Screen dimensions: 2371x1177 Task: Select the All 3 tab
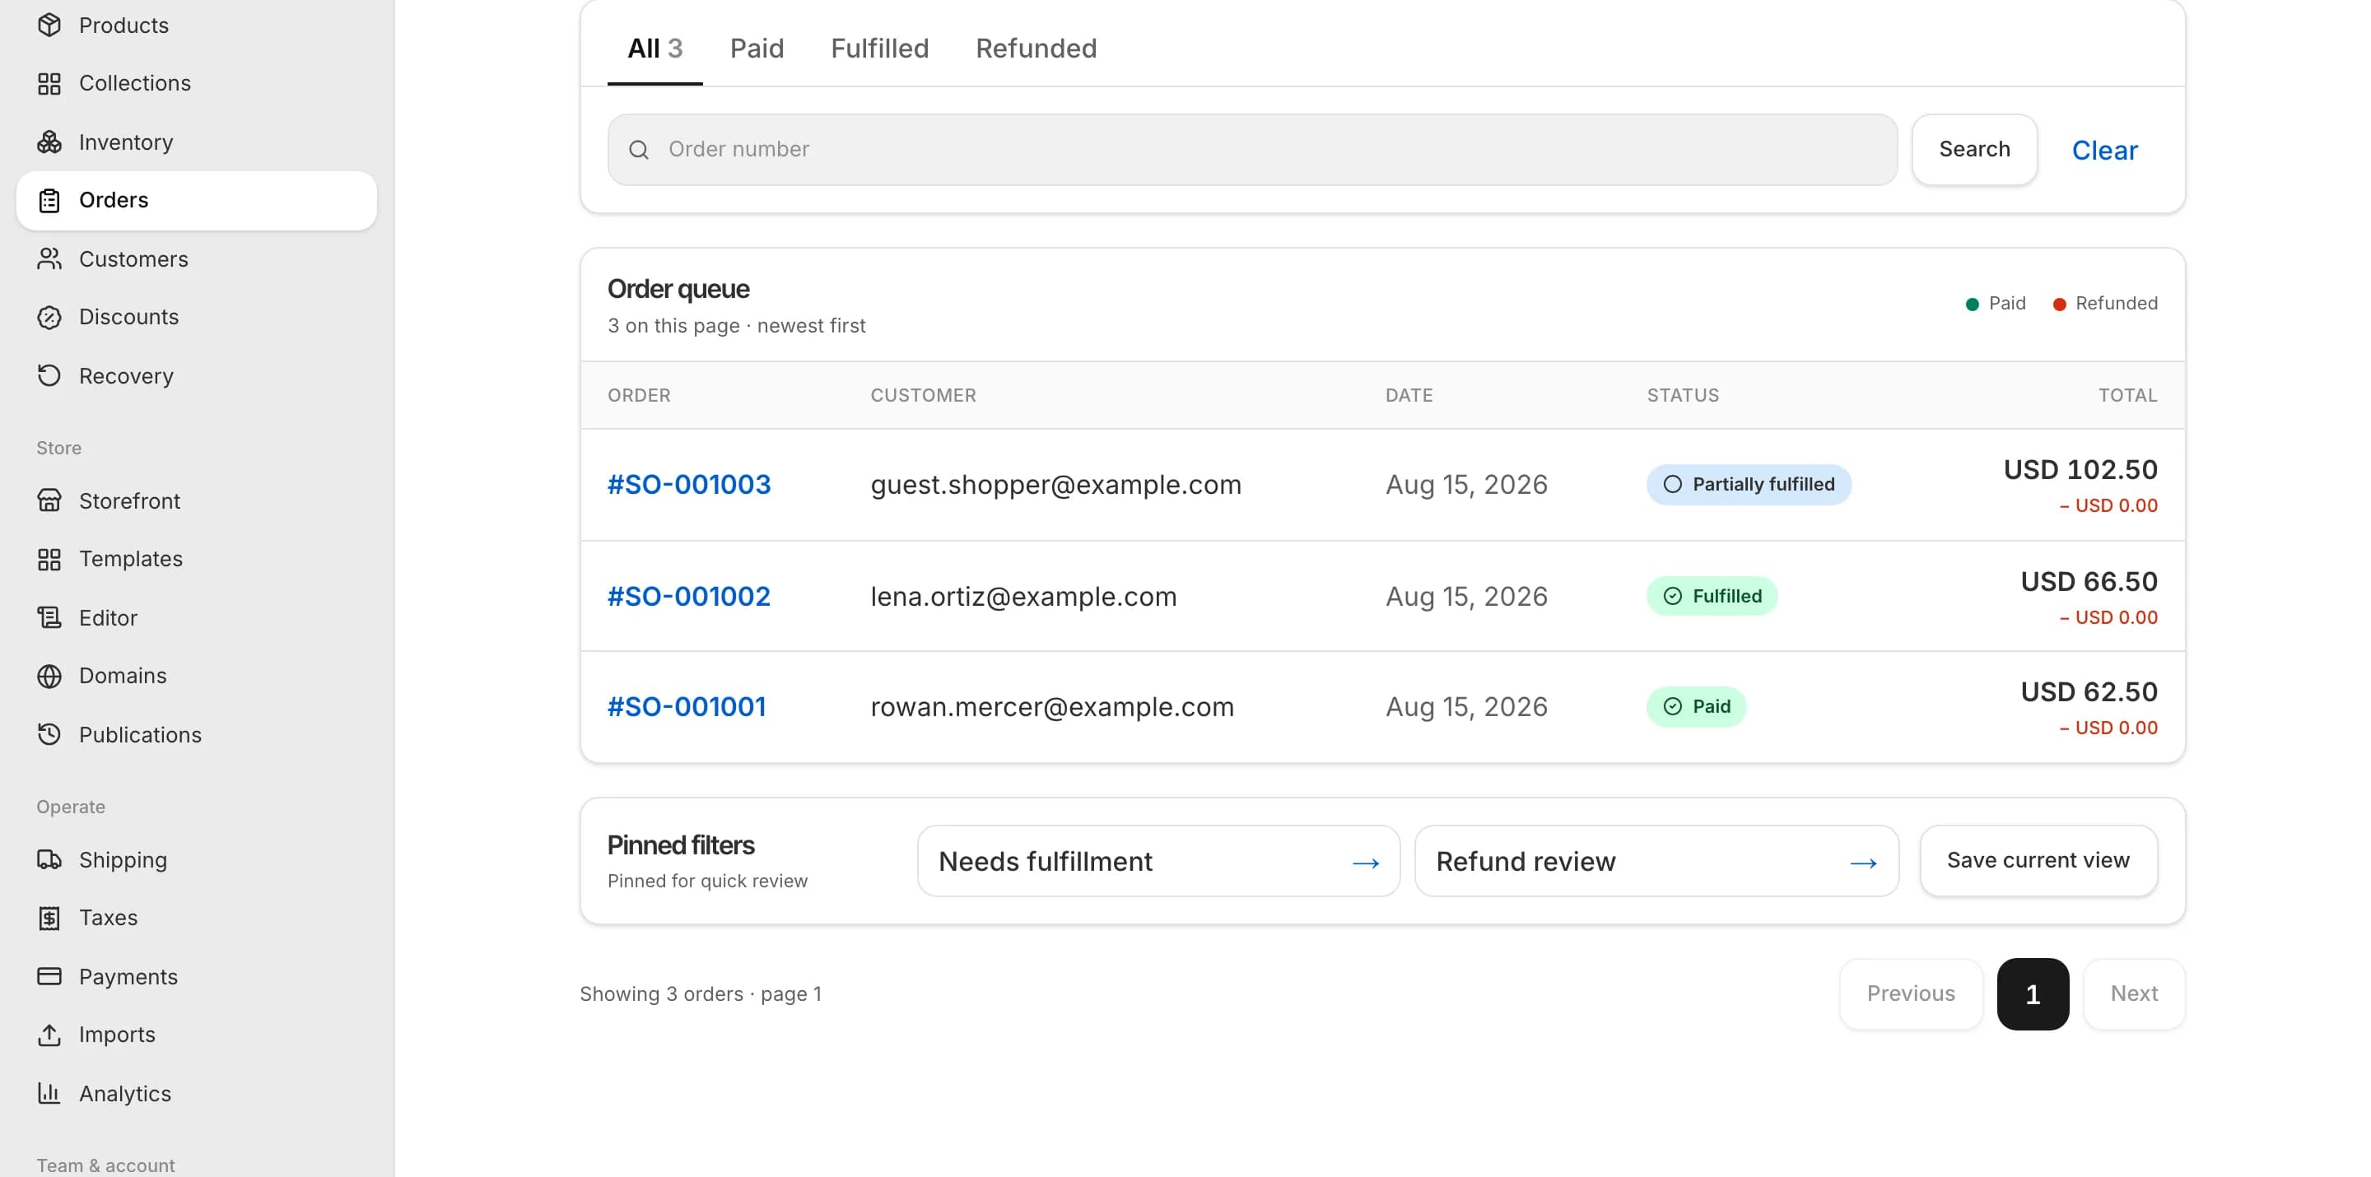tap(654, 48)
